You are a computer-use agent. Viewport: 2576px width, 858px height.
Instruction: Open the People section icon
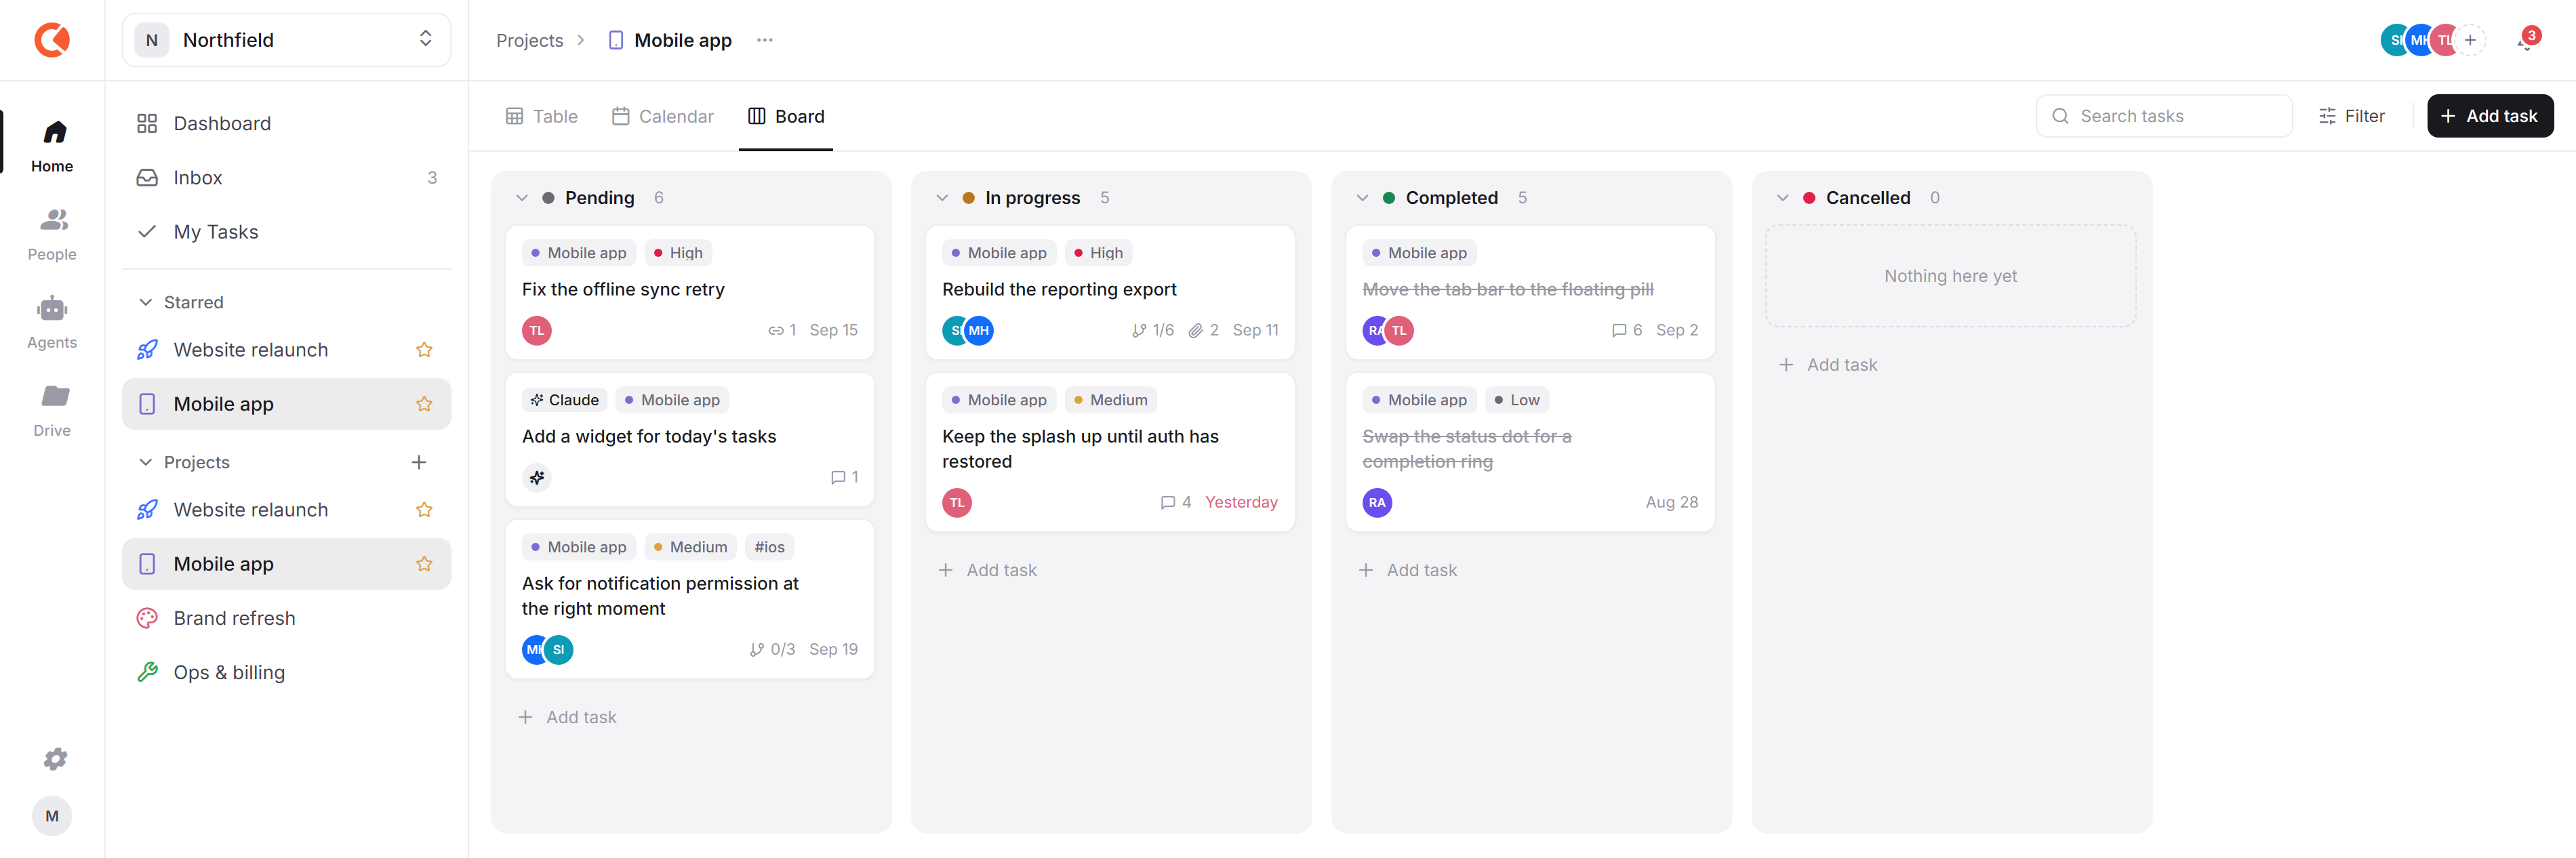coord(52,220)
